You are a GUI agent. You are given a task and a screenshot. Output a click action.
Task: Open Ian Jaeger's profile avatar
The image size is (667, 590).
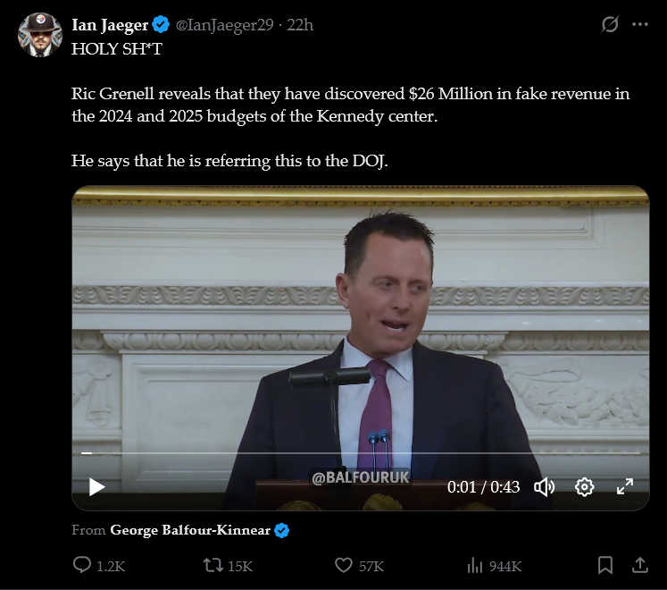tap(39, 34)
